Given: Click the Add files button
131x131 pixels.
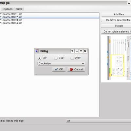Looking at the screenshot, I should pos(116,14).
